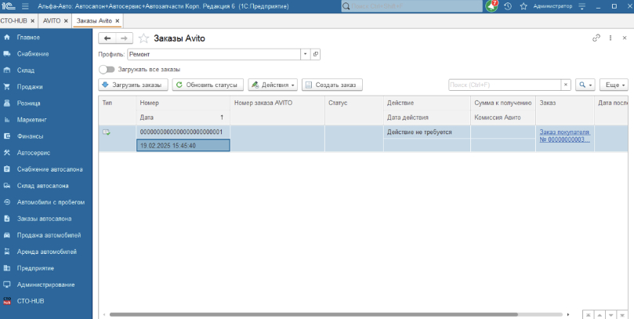The image size is (634, 319).
Task: Click Номер заказа AVITO column header
Action: [x=277, y=103]
